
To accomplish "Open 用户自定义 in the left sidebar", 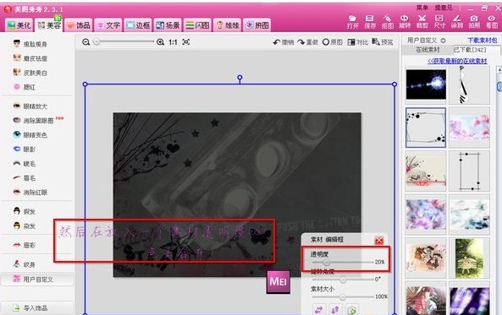I will pyautogui.click(x=37, y=280).
